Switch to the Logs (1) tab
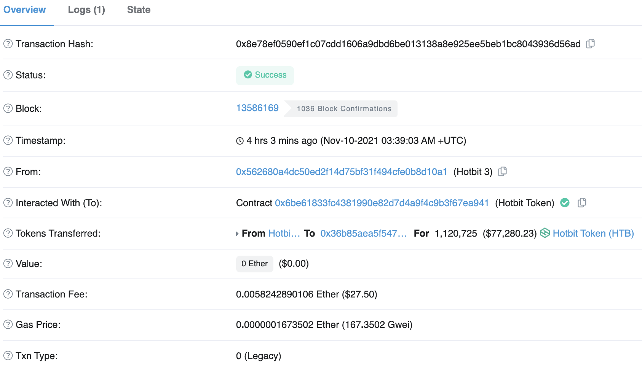 86,10
